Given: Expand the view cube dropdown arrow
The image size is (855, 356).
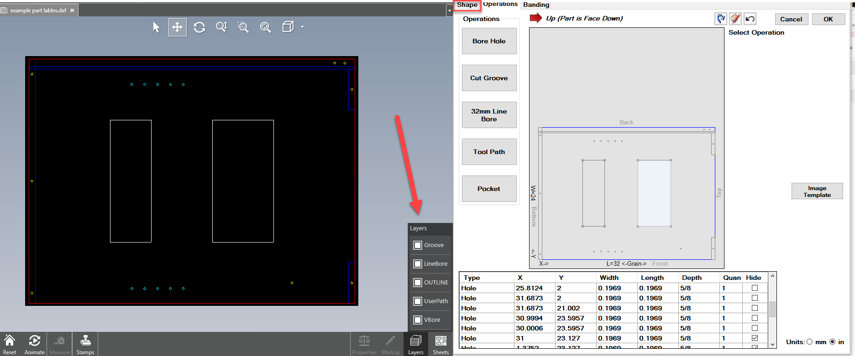Looking at the screenshot, I should pos(302,27).
